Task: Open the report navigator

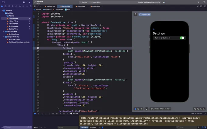Action: [x=30, y=6]
